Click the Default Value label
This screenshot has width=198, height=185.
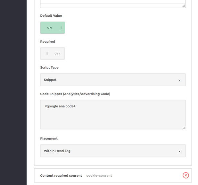click(51, 16)
